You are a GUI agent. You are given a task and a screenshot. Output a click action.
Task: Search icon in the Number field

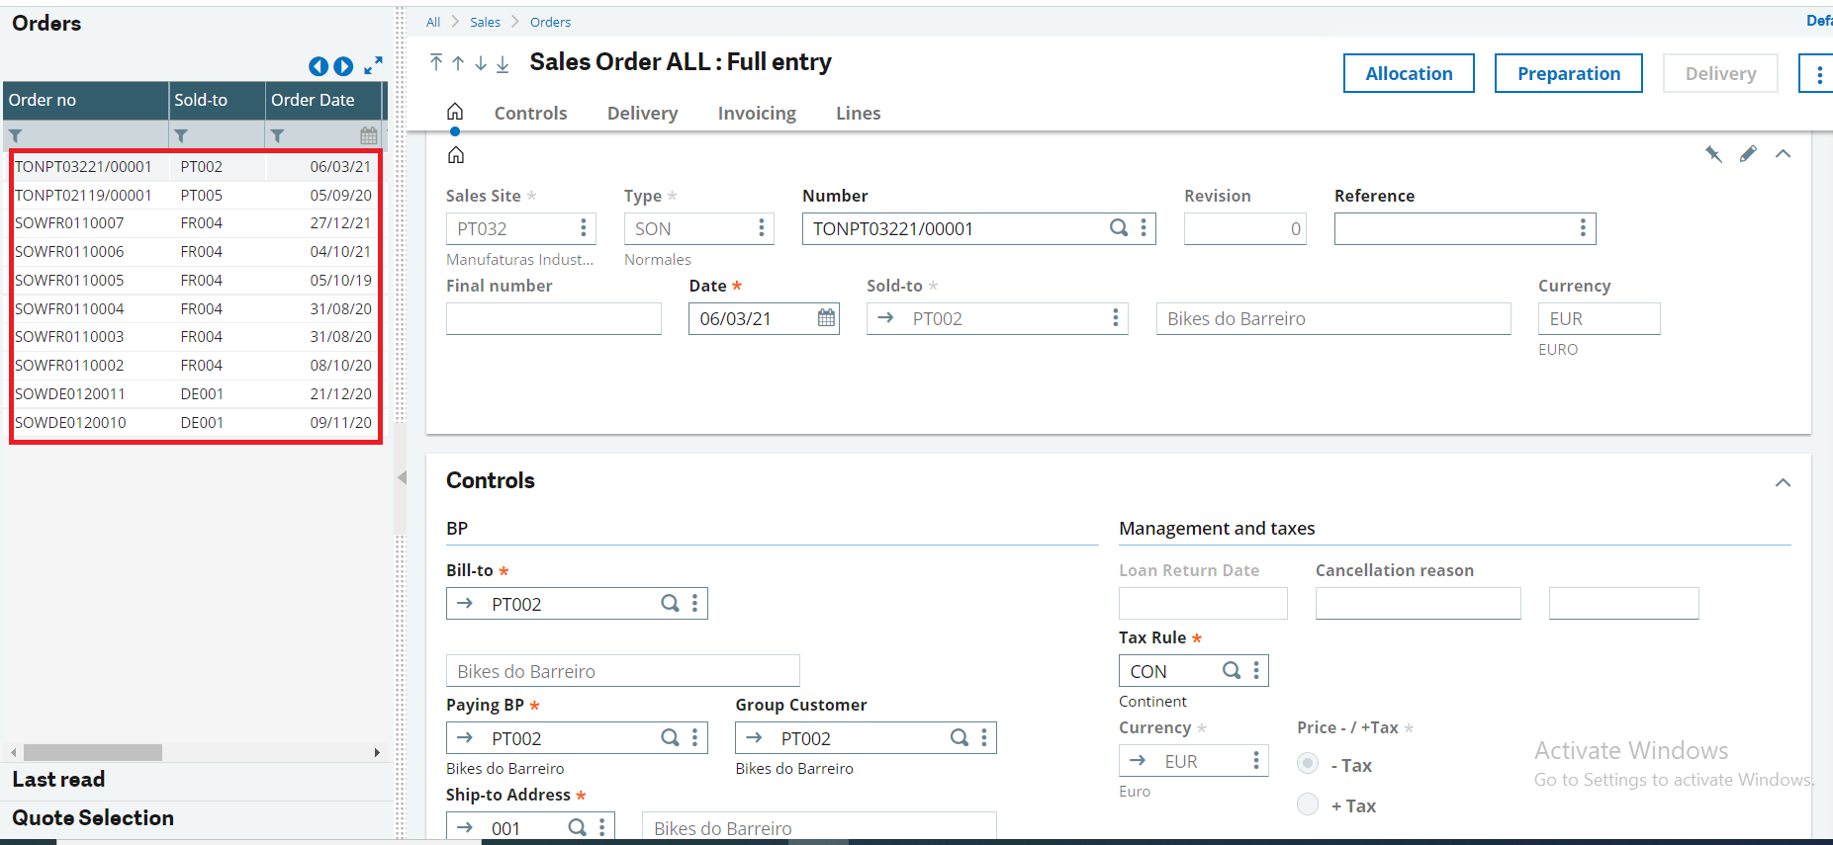pos(1119,228)
